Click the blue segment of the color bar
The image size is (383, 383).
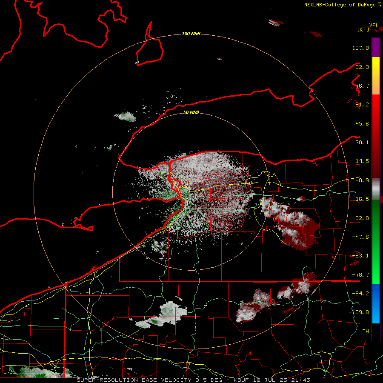(376, 303)
